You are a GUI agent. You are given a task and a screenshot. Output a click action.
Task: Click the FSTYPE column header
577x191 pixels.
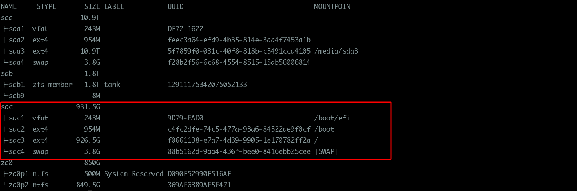(x=44, y=6)
